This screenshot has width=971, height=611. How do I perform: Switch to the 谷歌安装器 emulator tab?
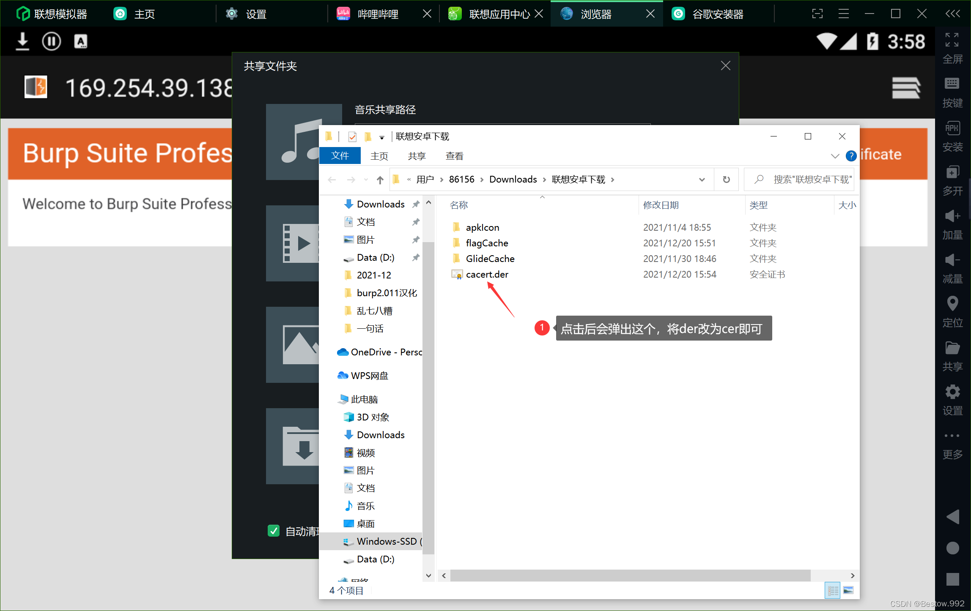pyautogui.click(x=718, y=14)
